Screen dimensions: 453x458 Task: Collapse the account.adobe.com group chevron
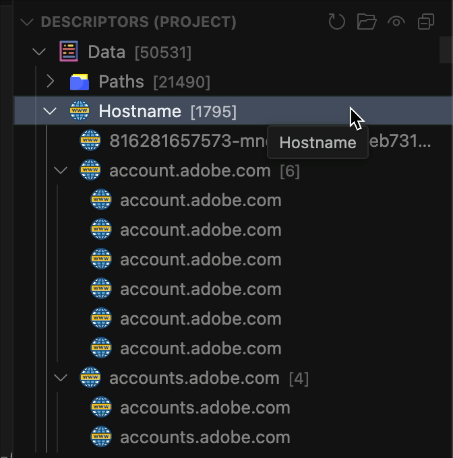61,170
